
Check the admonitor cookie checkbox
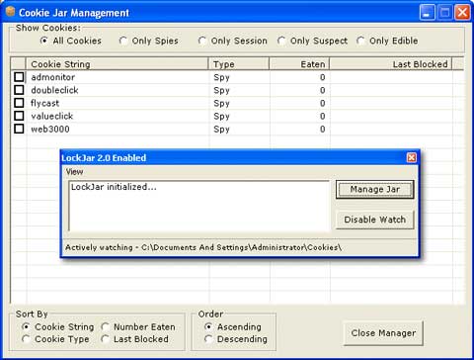pos(19,77)
